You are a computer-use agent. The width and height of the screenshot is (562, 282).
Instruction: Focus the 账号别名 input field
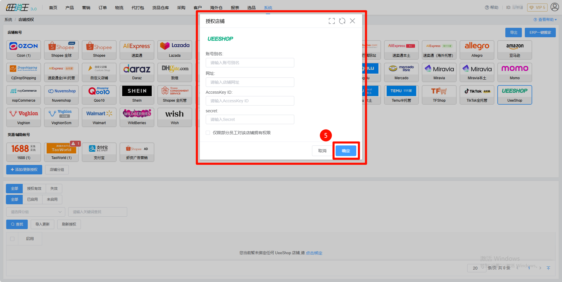click(250, 63)
